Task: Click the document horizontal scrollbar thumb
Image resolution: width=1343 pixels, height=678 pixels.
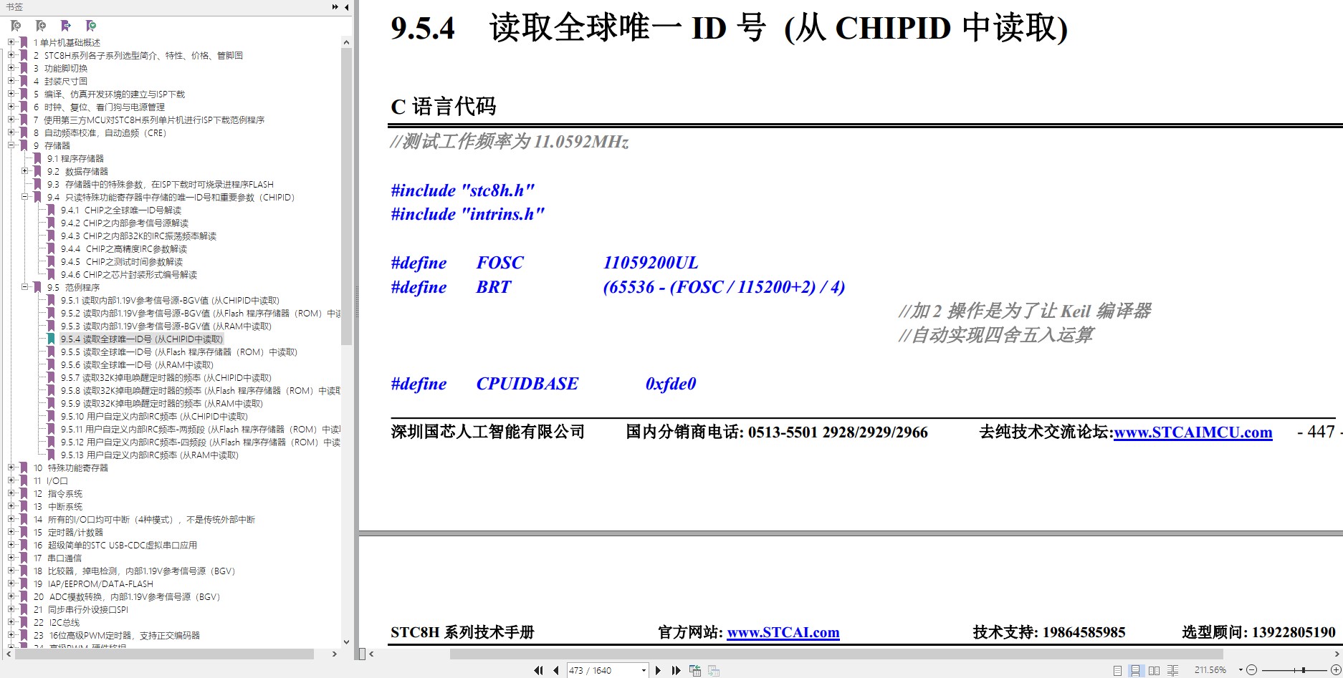Action: pos(836,654)
